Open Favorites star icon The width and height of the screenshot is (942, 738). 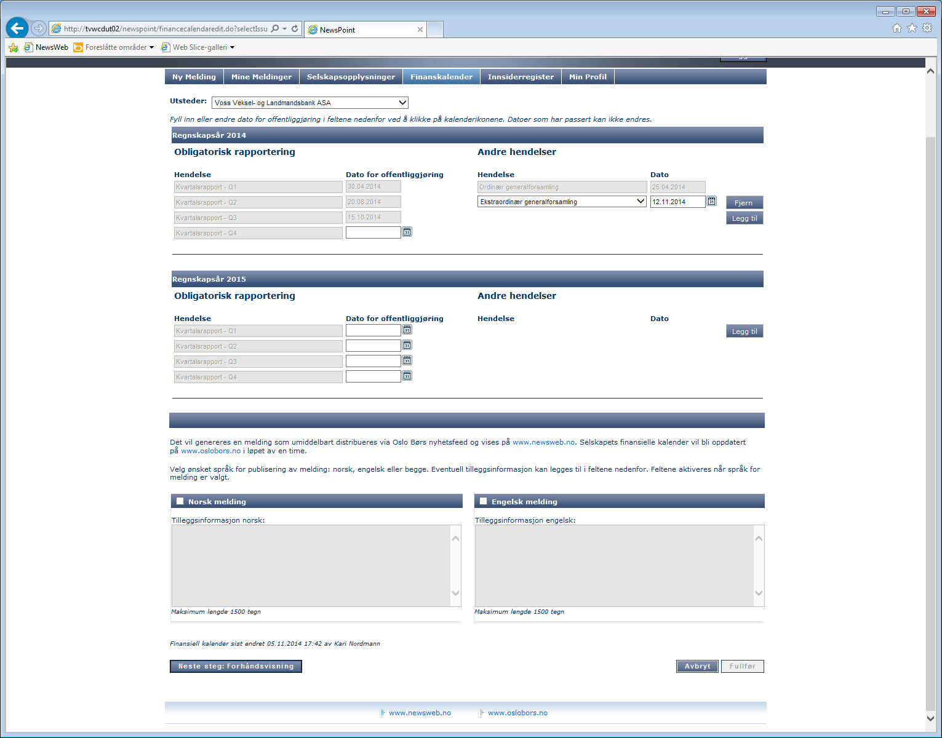click(x=912, y=28)
